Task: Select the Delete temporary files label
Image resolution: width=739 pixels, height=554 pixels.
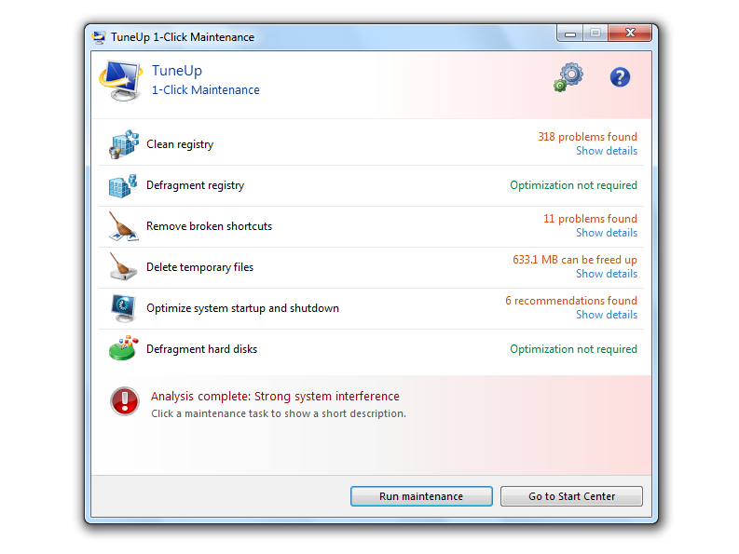Action: coord(199,267)
